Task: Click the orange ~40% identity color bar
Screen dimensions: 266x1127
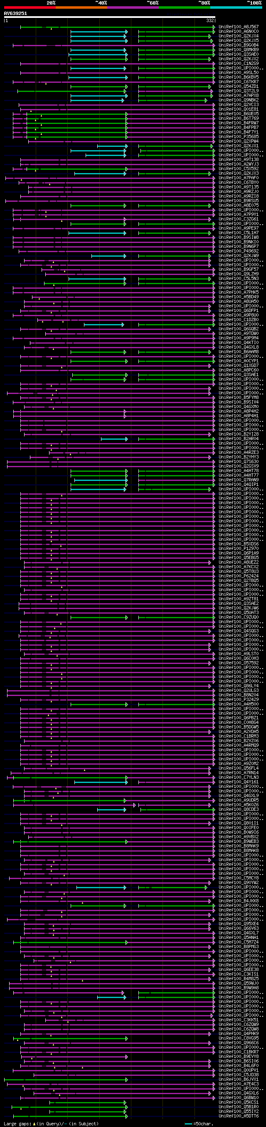Action: point(81,7)
